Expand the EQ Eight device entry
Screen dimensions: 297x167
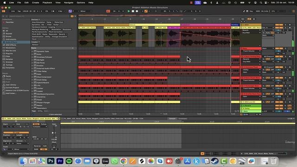pyautogui.click(x=32, y=60)
